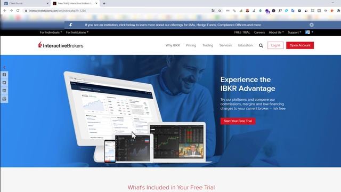
Task: Open the Trading menu
Action: pyautogui.click(x=208, y=45)
